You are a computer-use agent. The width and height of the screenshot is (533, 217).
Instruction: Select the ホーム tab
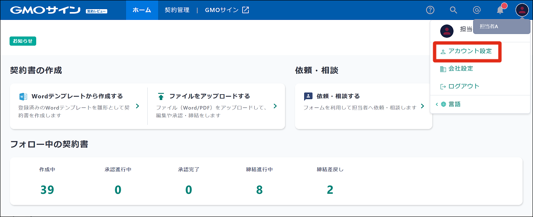pyautogui.click(x=142, y=10)
